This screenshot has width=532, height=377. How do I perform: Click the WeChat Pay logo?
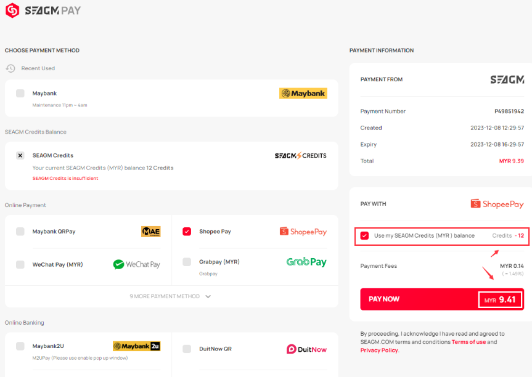tap(136, 264)
